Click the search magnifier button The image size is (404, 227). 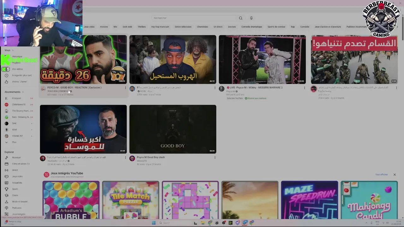[241, 18]
